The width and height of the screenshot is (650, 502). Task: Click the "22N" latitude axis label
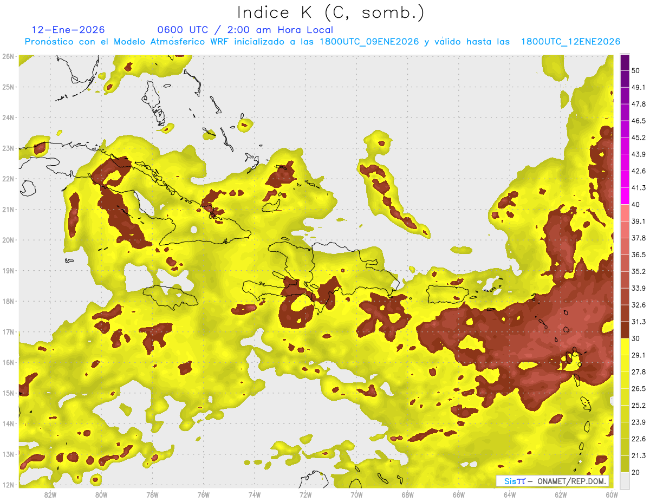[x=8, y=179]
